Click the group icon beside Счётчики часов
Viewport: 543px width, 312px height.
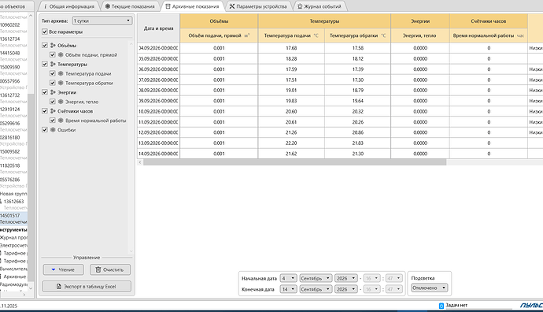53,111
